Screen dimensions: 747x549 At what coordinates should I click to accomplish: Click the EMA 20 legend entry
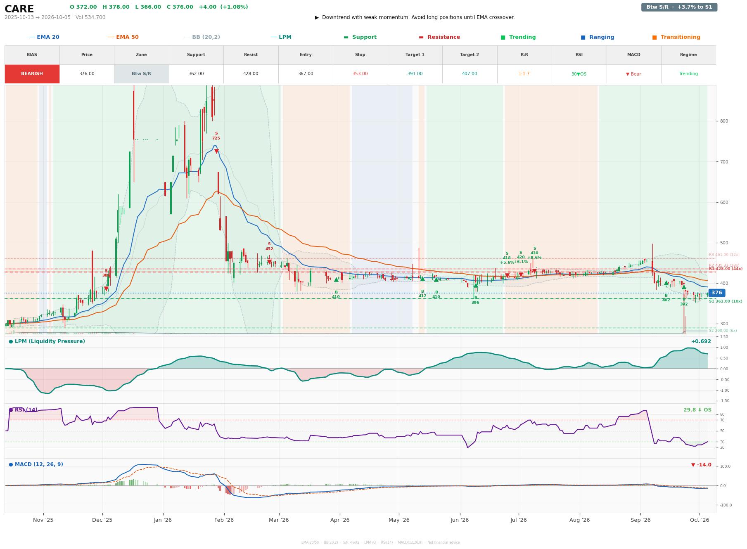pyautogui.click(x=44, y=37)
